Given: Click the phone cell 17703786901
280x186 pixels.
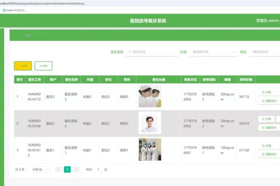Looking at the screenshot, I should point(190,150).
